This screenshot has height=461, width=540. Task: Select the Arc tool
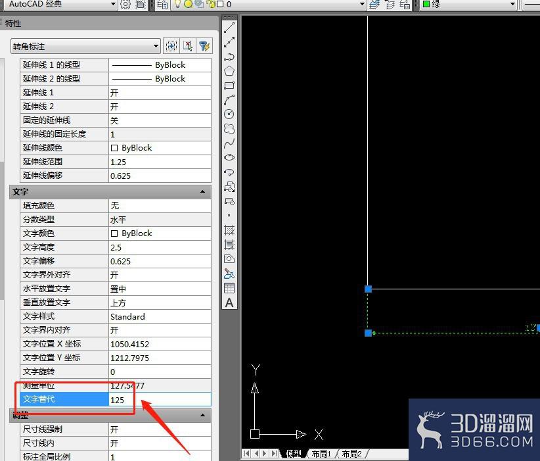(229, 100)
